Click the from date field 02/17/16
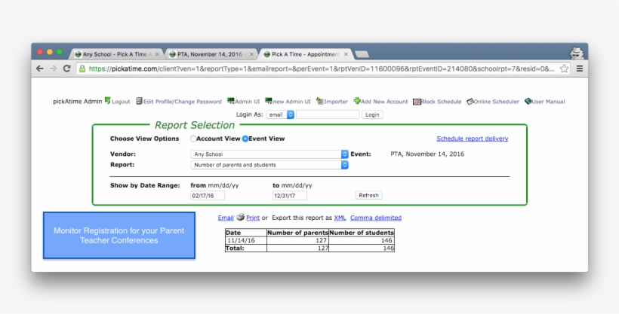The width and height of the screenshot is (619, 314). (208, 196)
